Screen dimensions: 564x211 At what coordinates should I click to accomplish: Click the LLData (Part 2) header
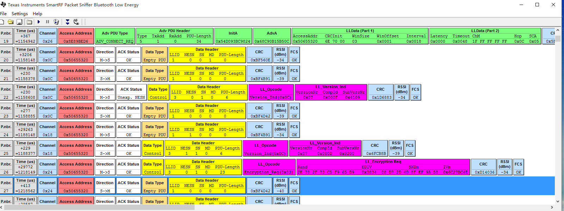coord(485,31)
